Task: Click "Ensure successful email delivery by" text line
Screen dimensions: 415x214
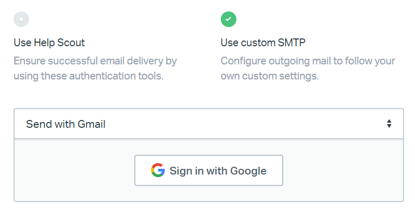Action: coord(95,61)
